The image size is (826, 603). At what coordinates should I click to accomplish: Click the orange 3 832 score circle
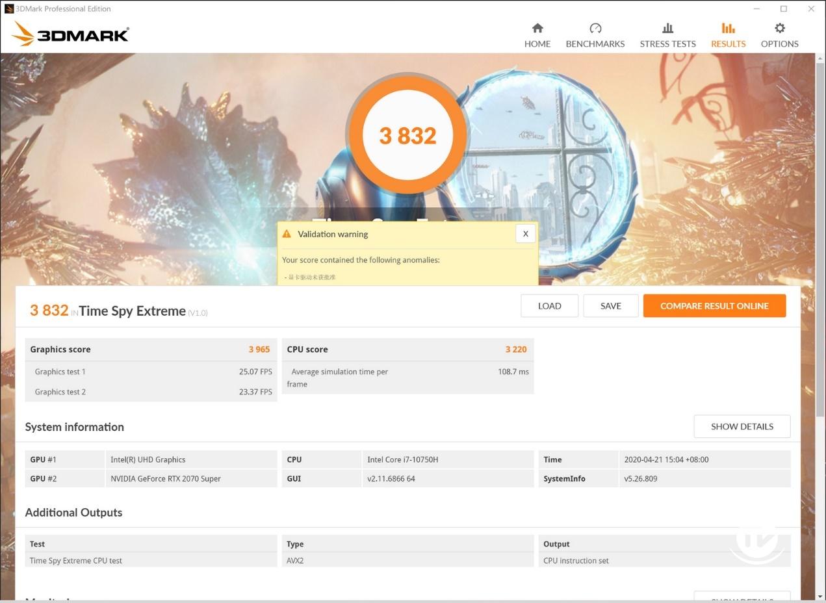407,135
